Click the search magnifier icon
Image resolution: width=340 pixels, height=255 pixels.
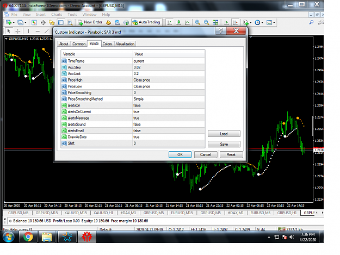pyautogui.click(x=311, y=22)
